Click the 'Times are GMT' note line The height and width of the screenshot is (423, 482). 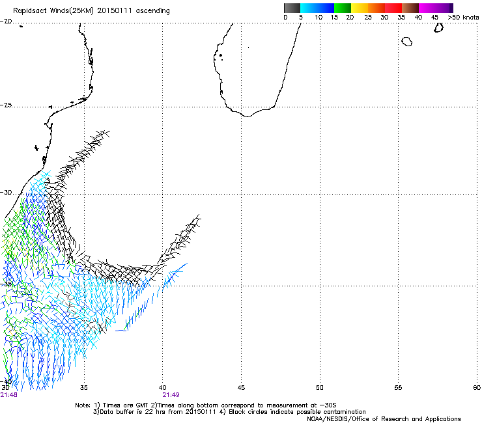tap(206, 405)
